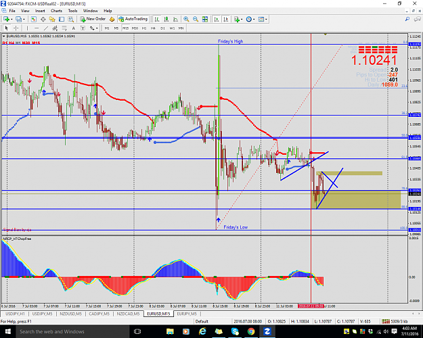Click the Windows taskbar search field
The height and width of the screenshot is (338, 423).
72,331
